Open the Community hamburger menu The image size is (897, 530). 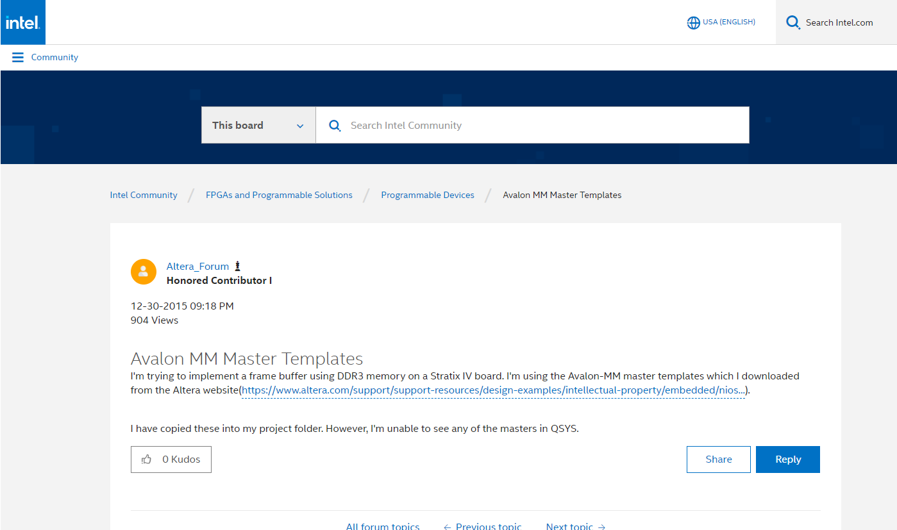[x=17, y=57]
